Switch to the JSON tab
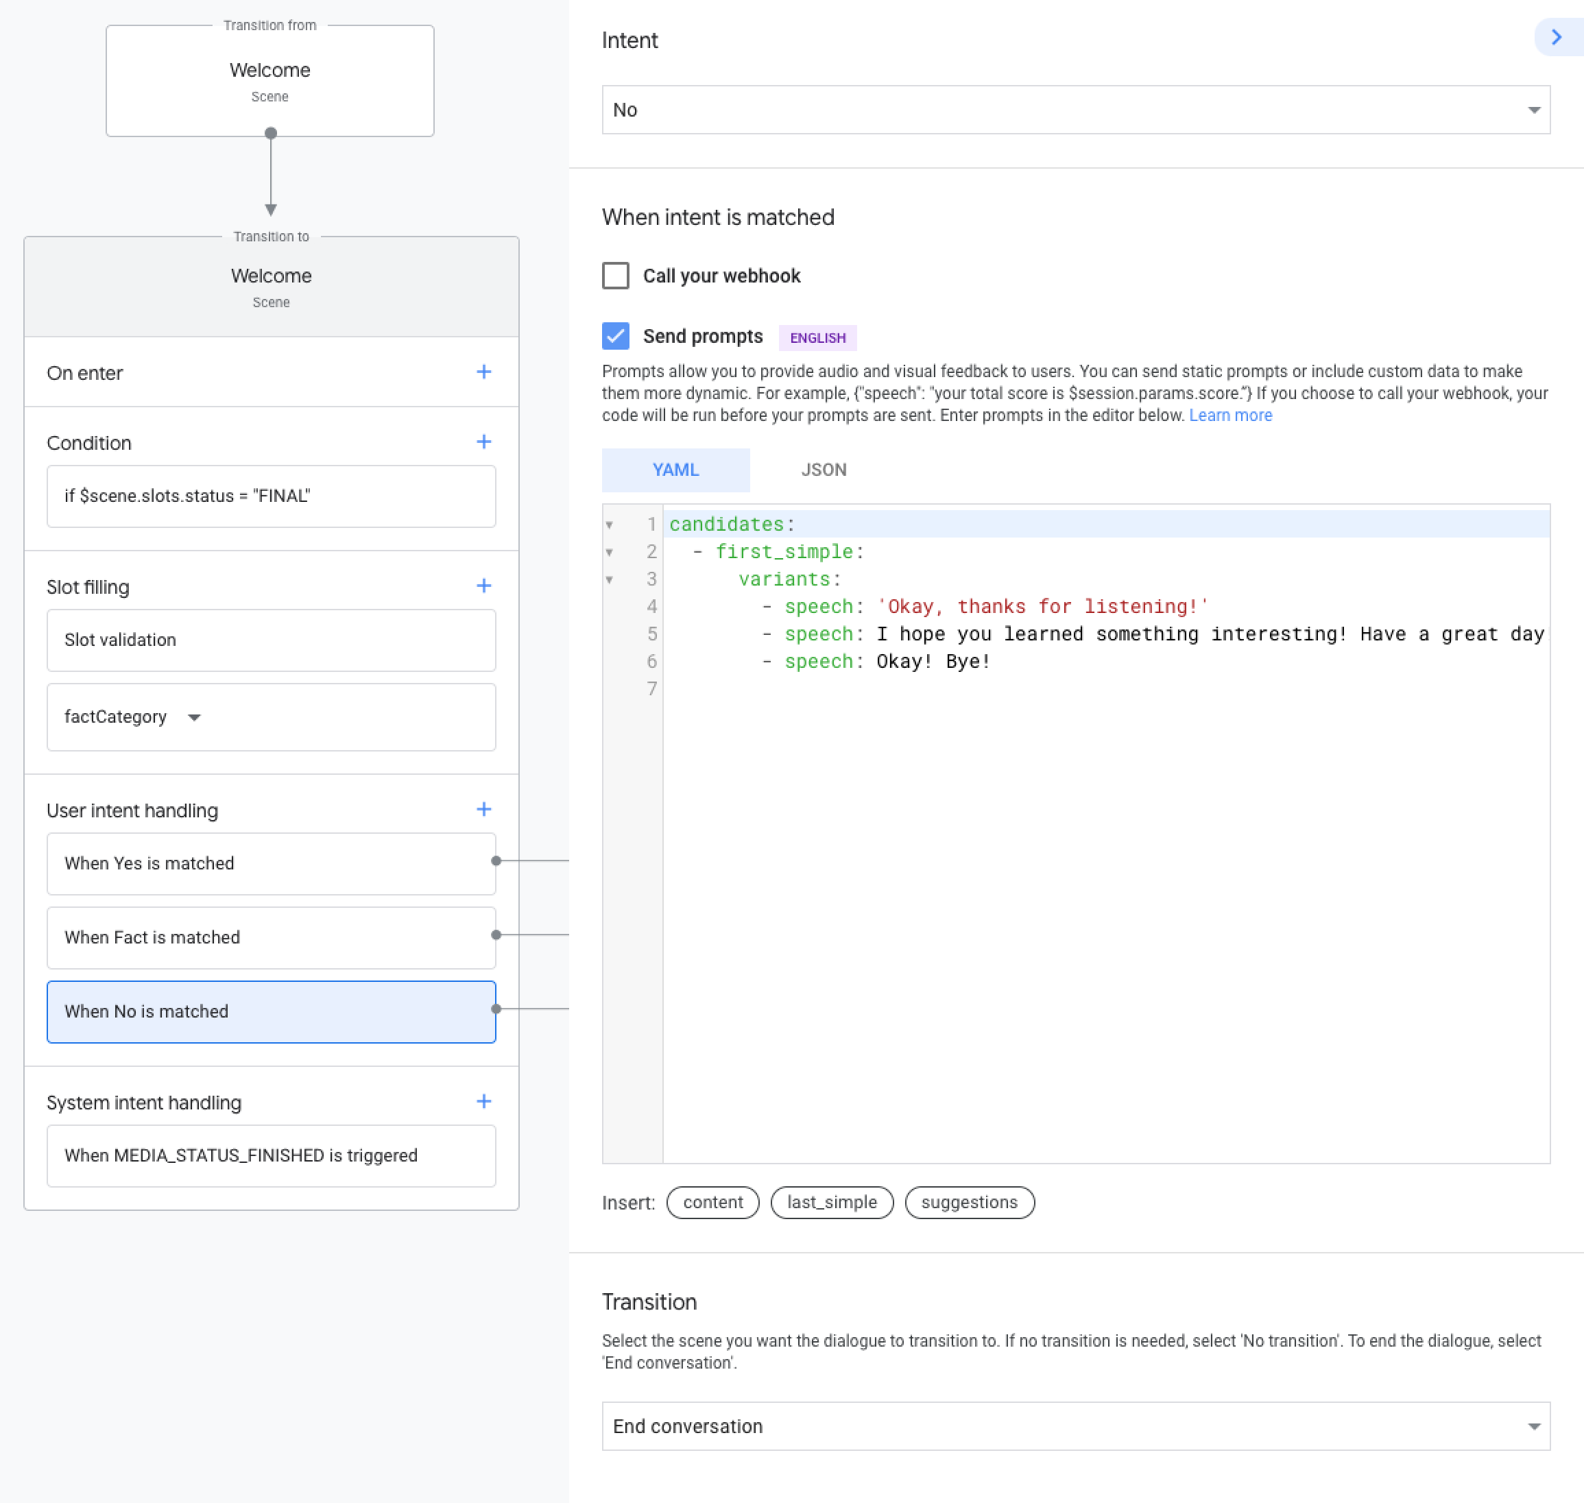The width and height of the screenshot is (1584, 1503). [824, 470]
